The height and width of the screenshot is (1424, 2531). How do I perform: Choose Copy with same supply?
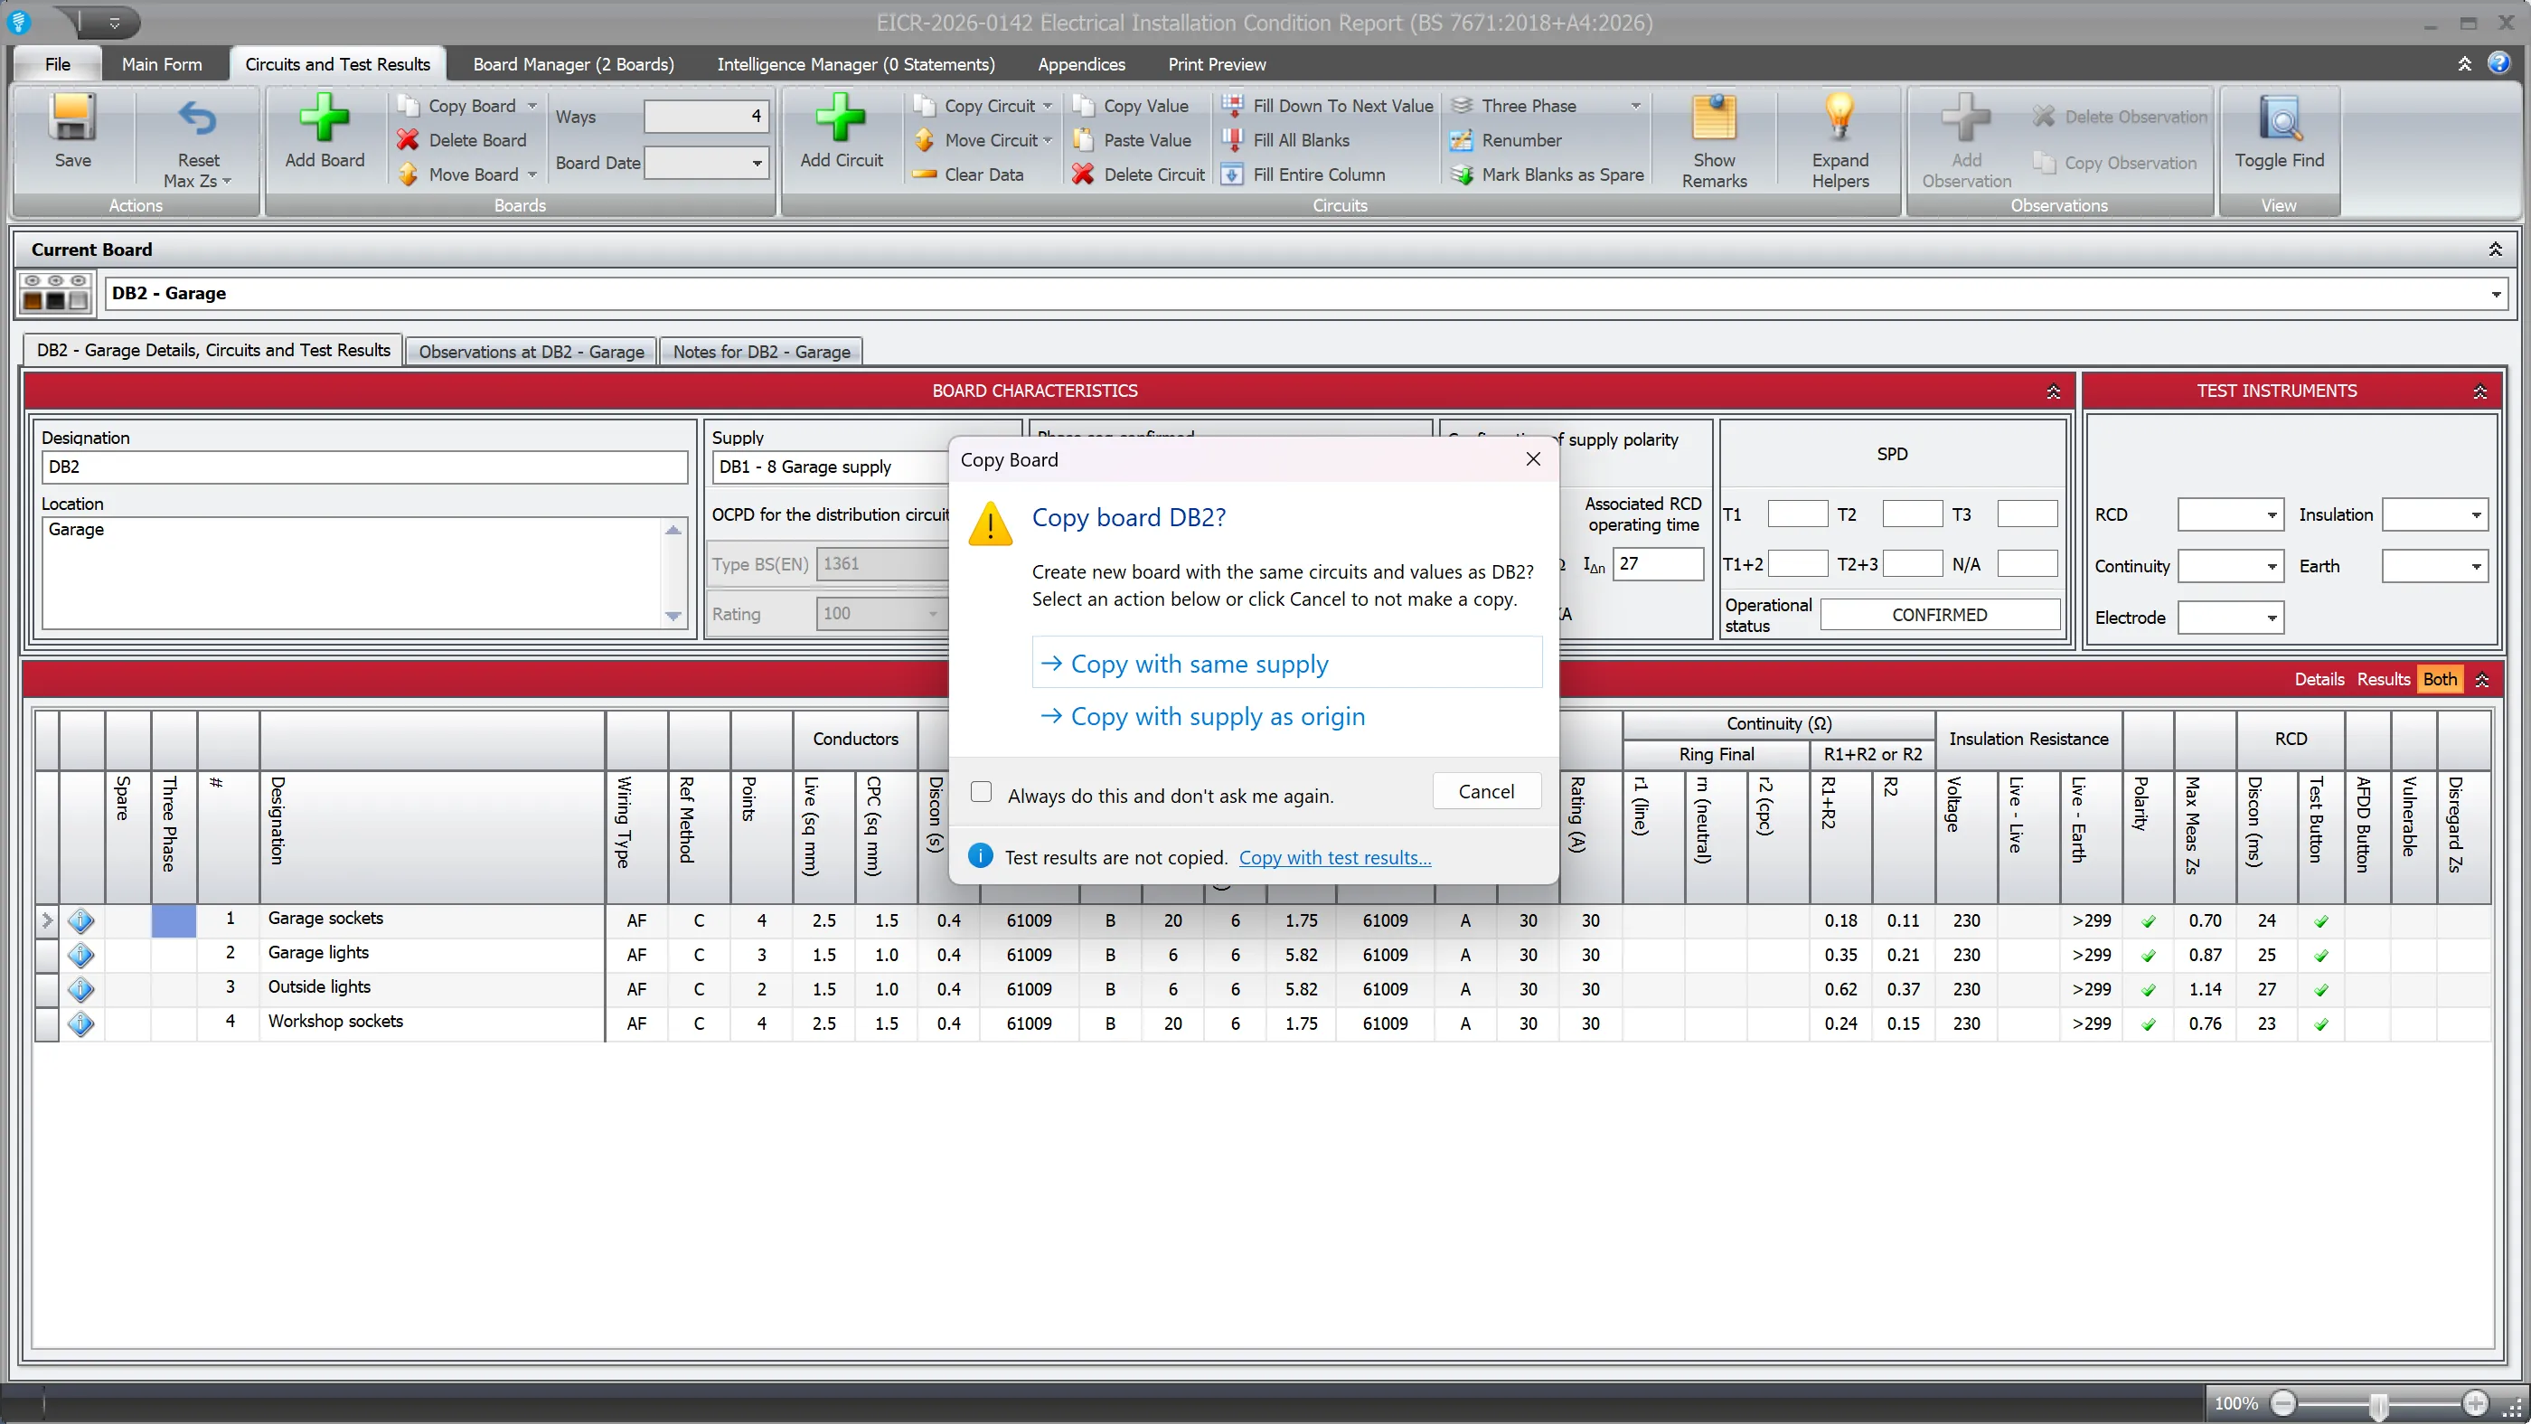coord(1286,664)
